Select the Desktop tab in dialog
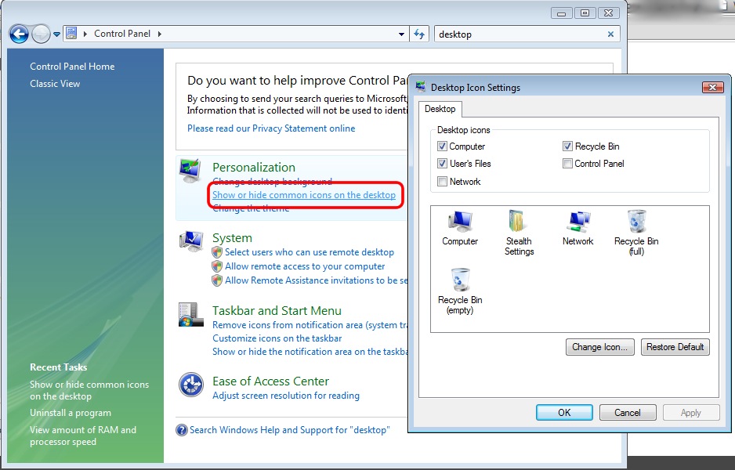 pos(440,109)
